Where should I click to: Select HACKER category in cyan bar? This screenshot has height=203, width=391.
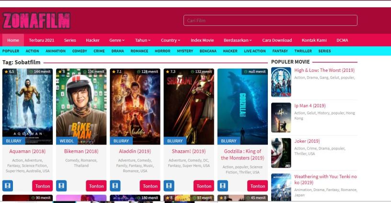[230, 51]
